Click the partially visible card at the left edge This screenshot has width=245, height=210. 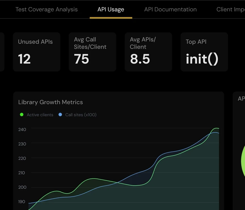tap(2, 52)
